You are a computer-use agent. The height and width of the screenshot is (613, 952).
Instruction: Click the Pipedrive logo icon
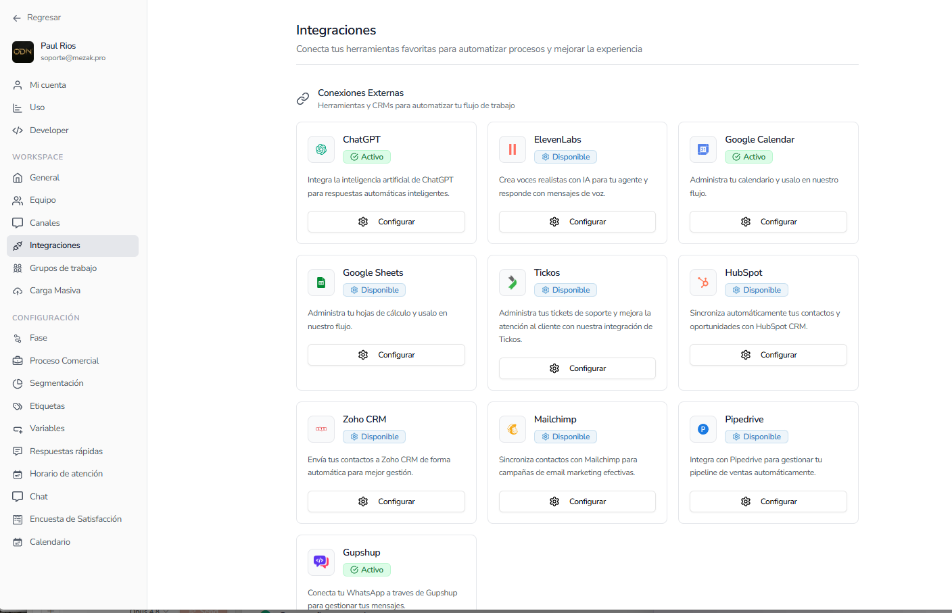[x=703, y=429]
